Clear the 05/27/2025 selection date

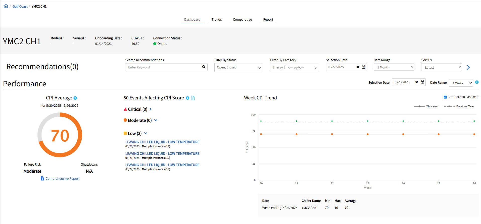pos(358,67)
